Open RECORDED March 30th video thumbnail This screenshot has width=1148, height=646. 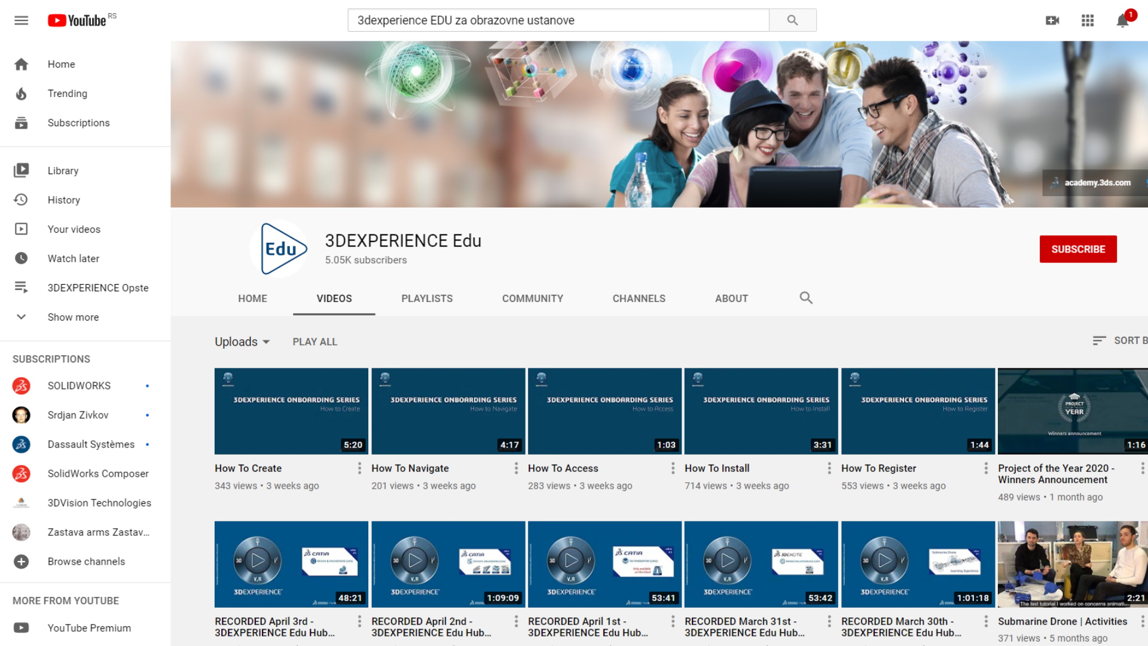click(918, 565)
